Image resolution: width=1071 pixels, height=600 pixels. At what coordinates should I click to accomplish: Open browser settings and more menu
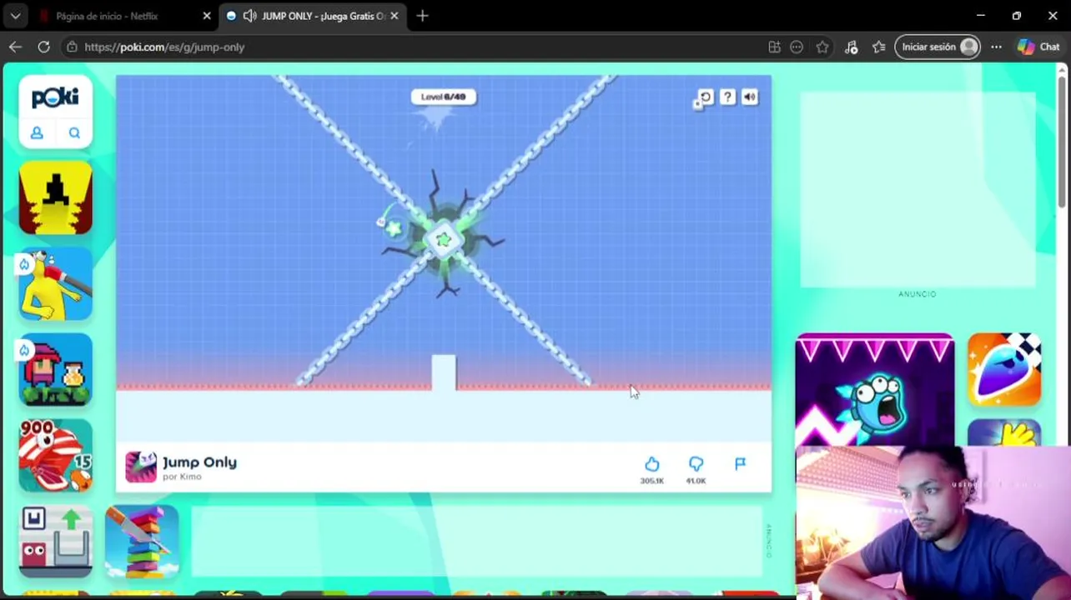click(996, 47)
